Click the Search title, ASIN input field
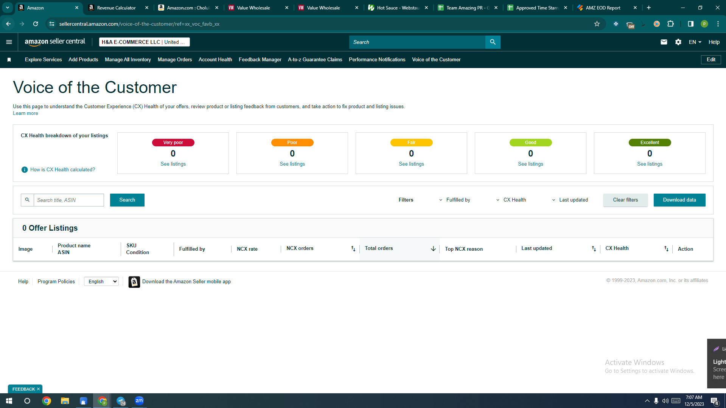The width and height of the screenshot is (726, 408). point(69,200)
